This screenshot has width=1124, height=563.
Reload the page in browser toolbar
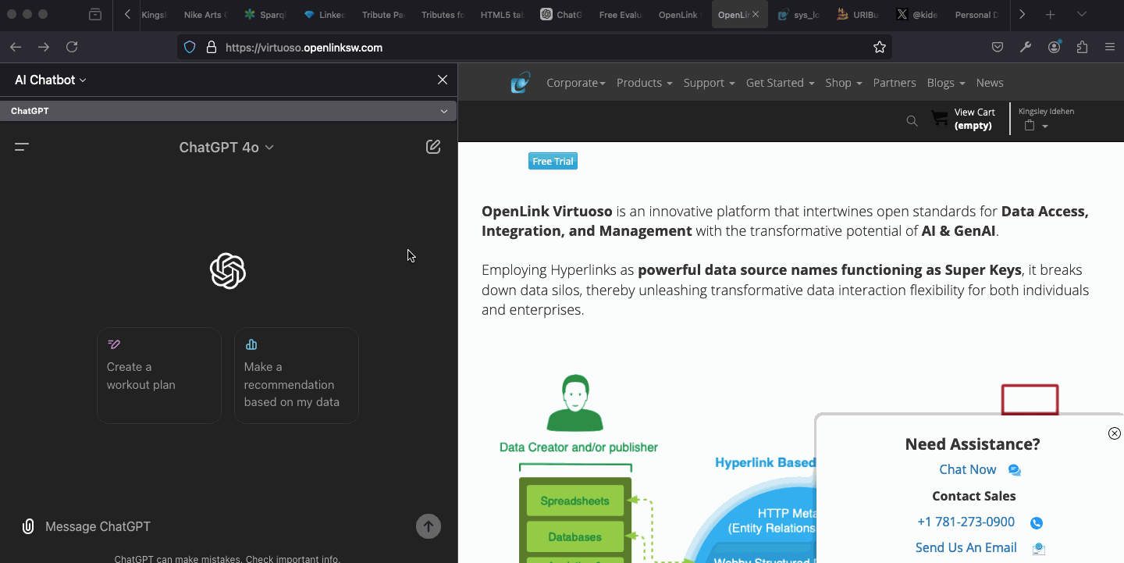coord(72,48)
